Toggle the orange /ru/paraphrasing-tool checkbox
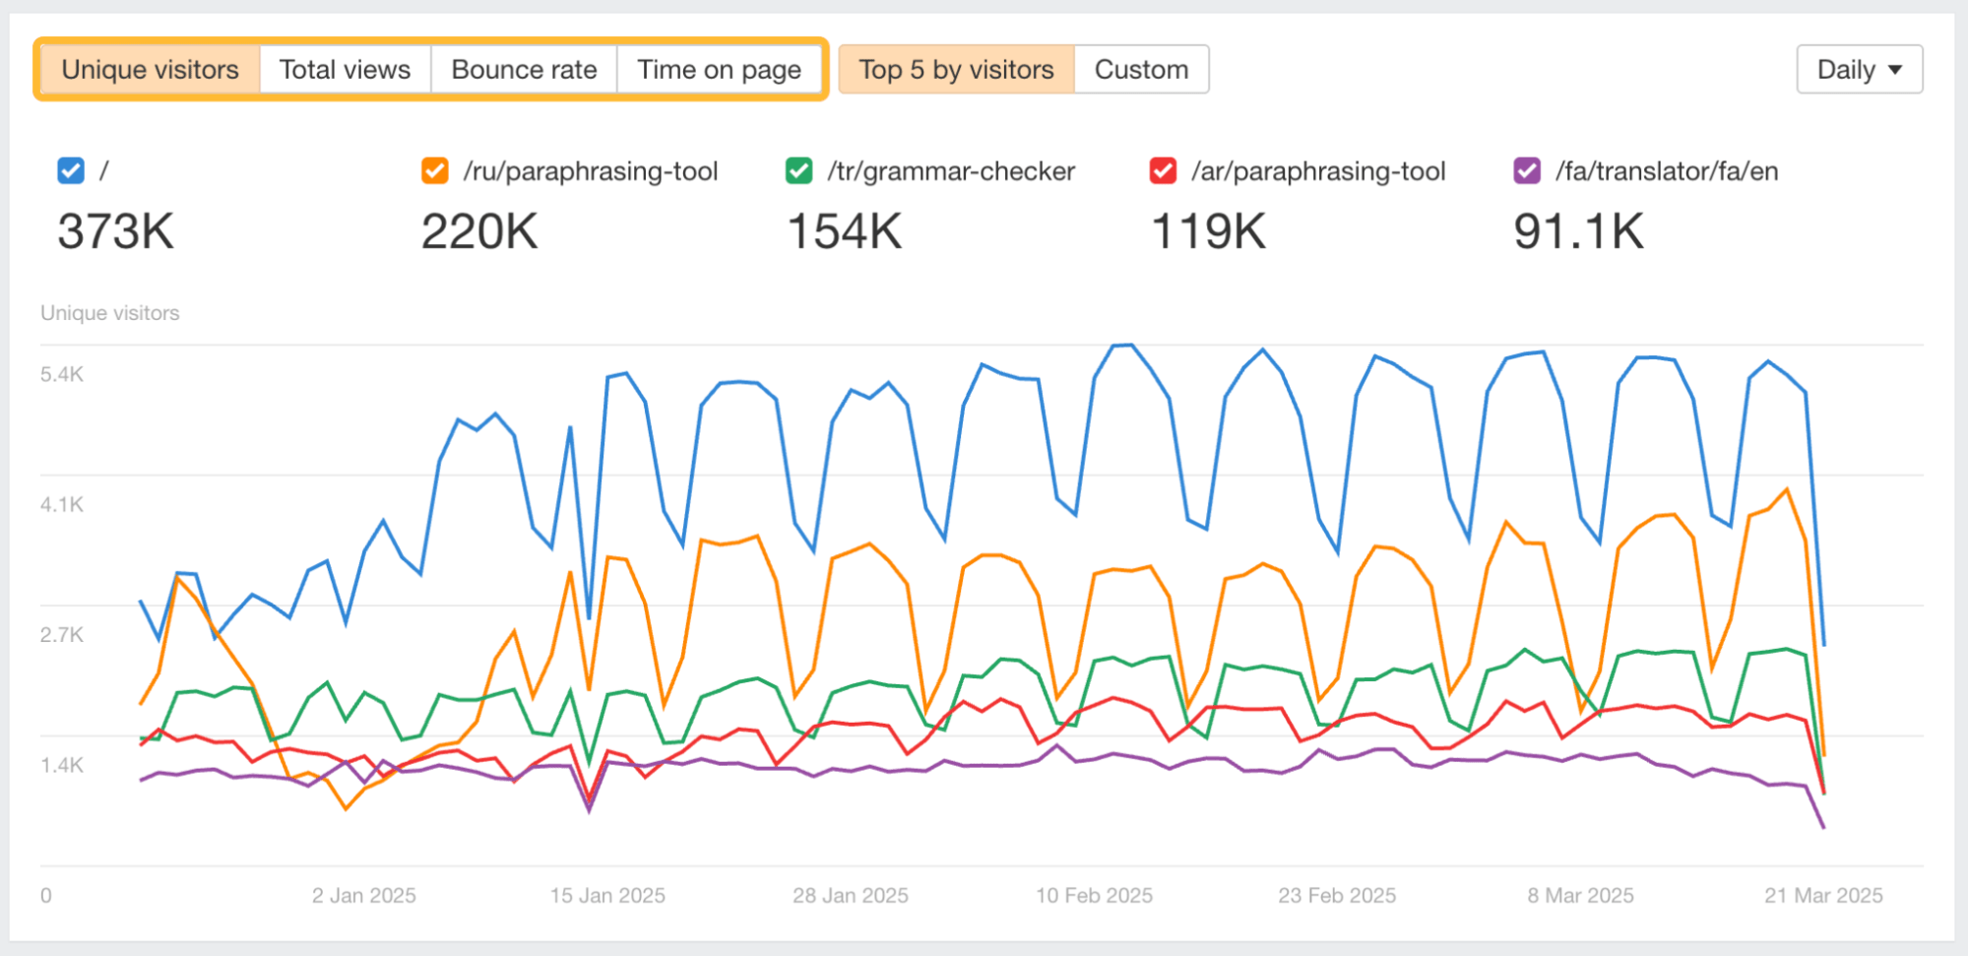This screenshot has height=957, width=1968. click(435, 171)
